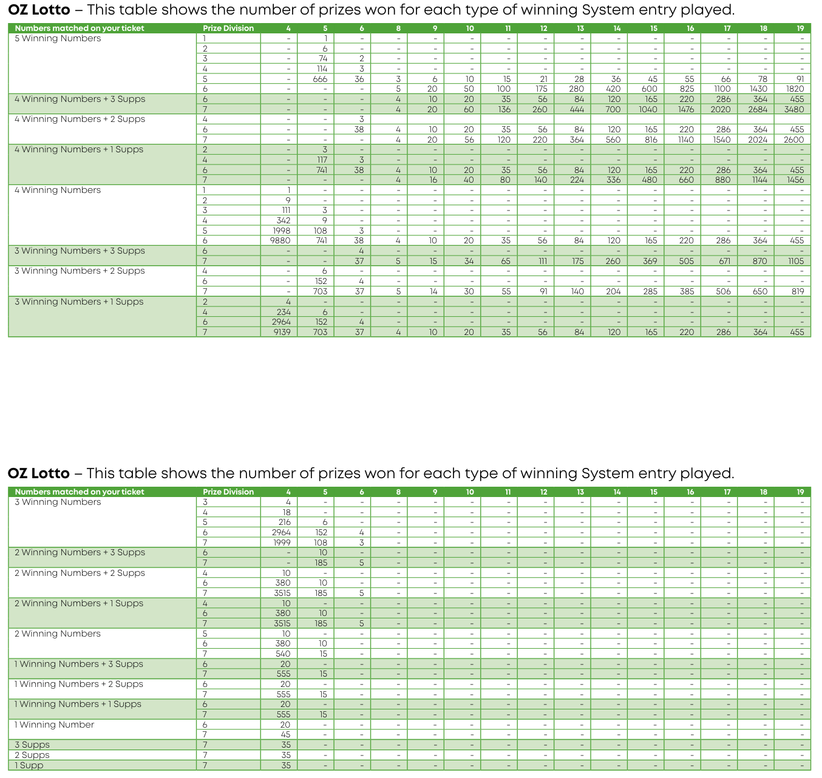Click the value 342 in 4 Winning Numbers

coord(284,220)
